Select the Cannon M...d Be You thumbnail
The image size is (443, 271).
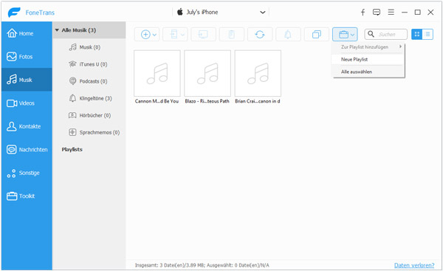(x=157, y=73)
